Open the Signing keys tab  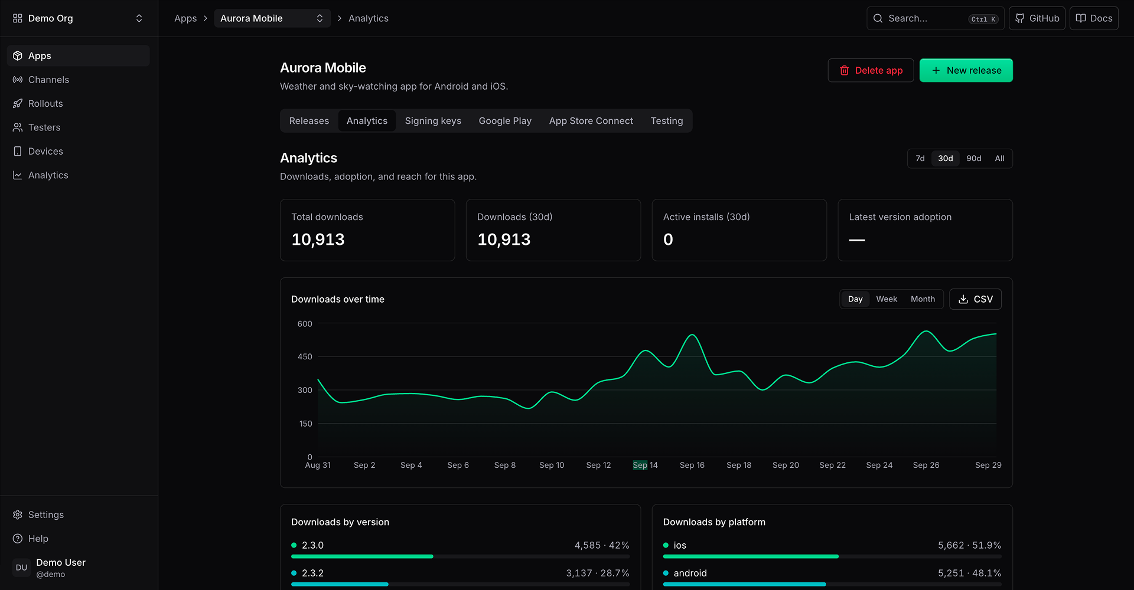[433, 121]
